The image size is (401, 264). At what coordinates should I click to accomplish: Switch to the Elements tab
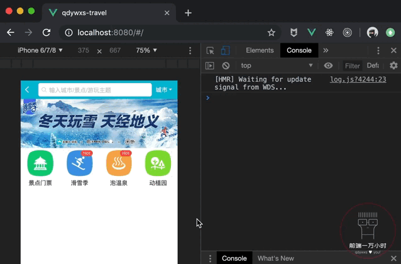point(260,50)
